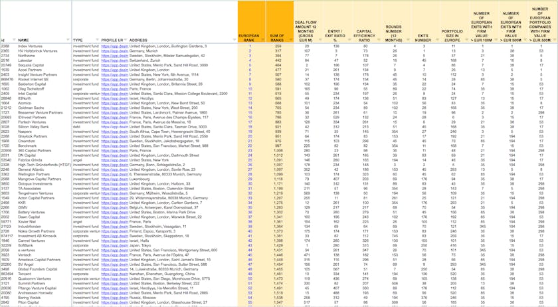558x307 pixels.
Task: Click the Entry / Exit Ratio filter icon
Action: [x=351, y=40]
